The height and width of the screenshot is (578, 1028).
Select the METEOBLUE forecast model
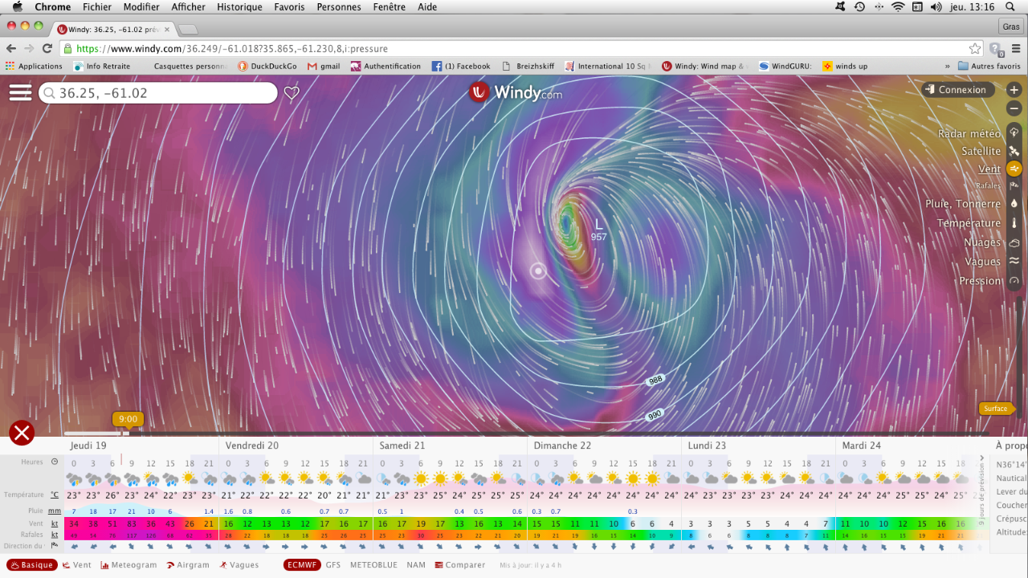[x=373, y=564]
